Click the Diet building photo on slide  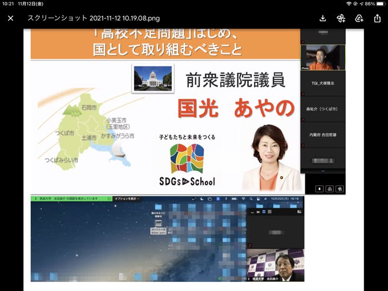click(x=153, y=78)
